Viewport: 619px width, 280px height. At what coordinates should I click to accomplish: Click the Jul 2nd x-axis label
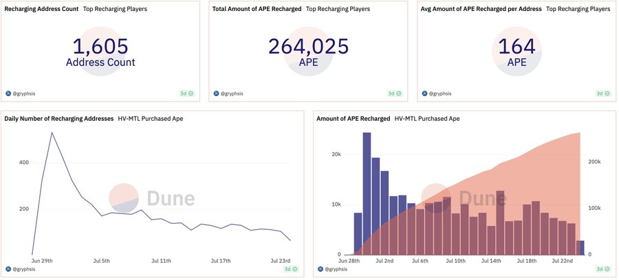(384, 261)
